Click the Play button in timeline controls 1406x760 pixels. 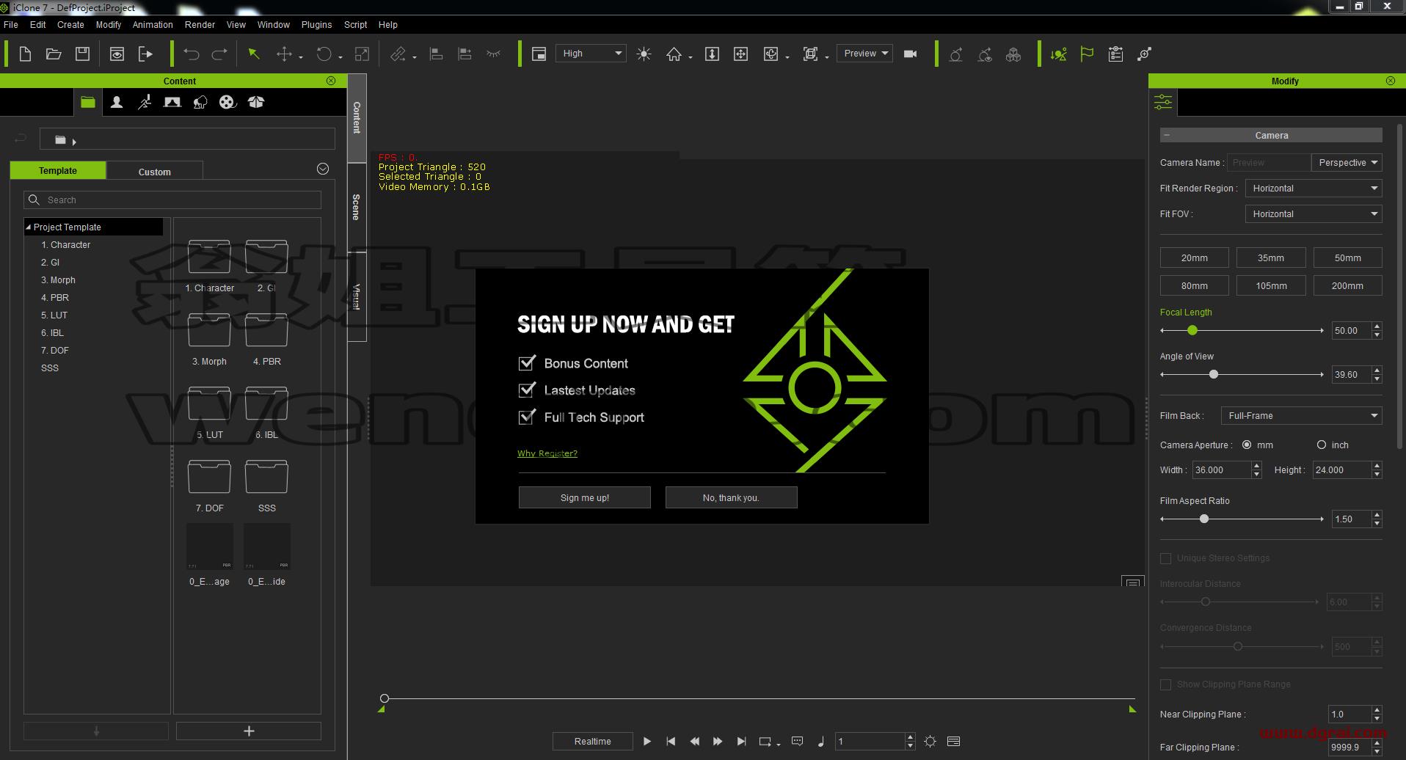tap(647, 741)
